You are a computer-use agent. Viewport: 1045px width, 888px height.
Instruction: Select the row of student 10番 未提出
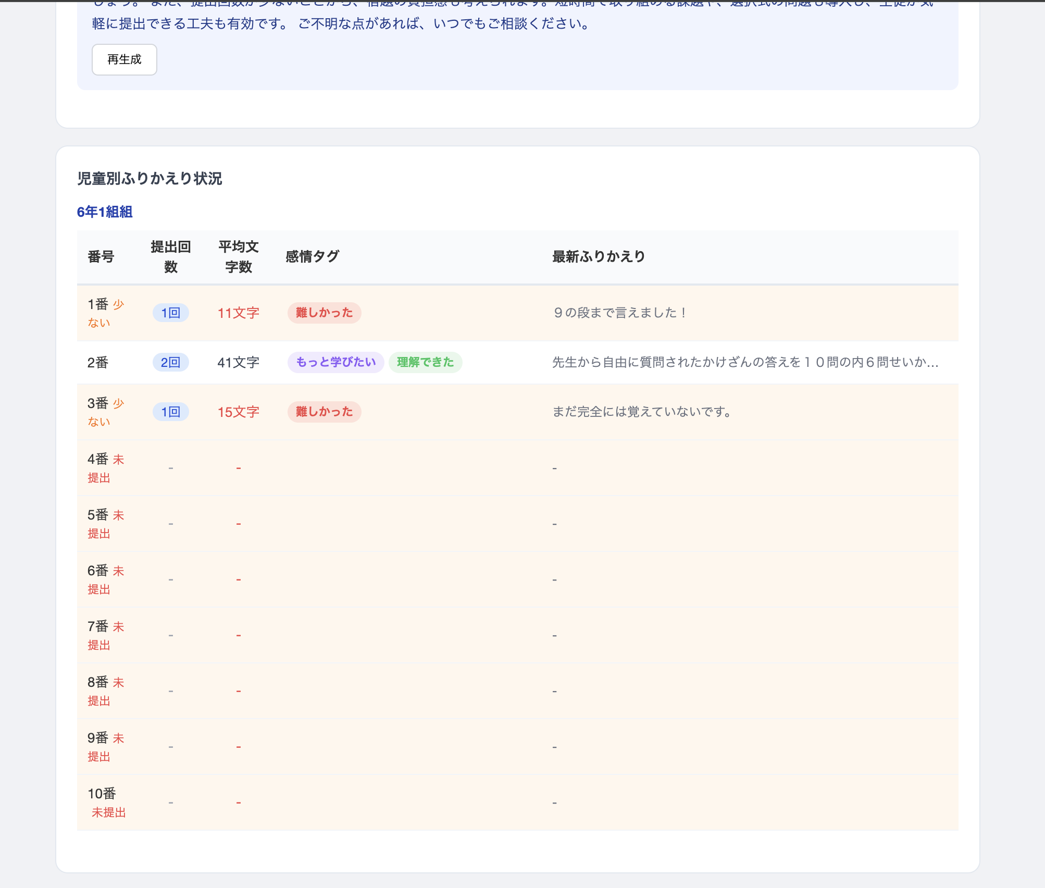click(106, 803)
